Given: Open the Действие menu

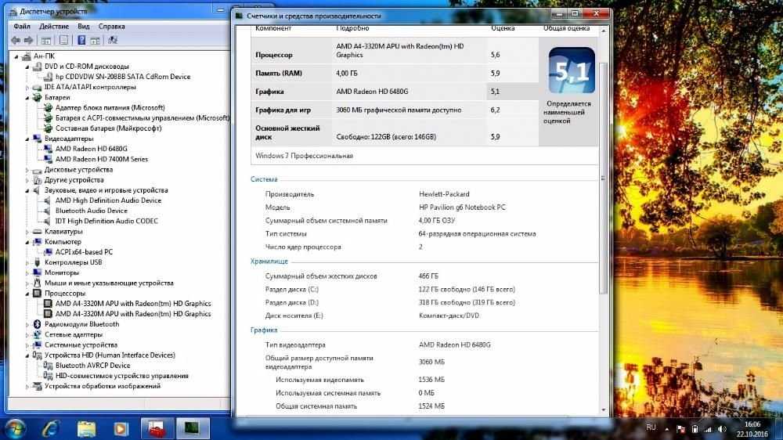Looking at the screenshot, I should pyautogui.click(x=54, y=27).
